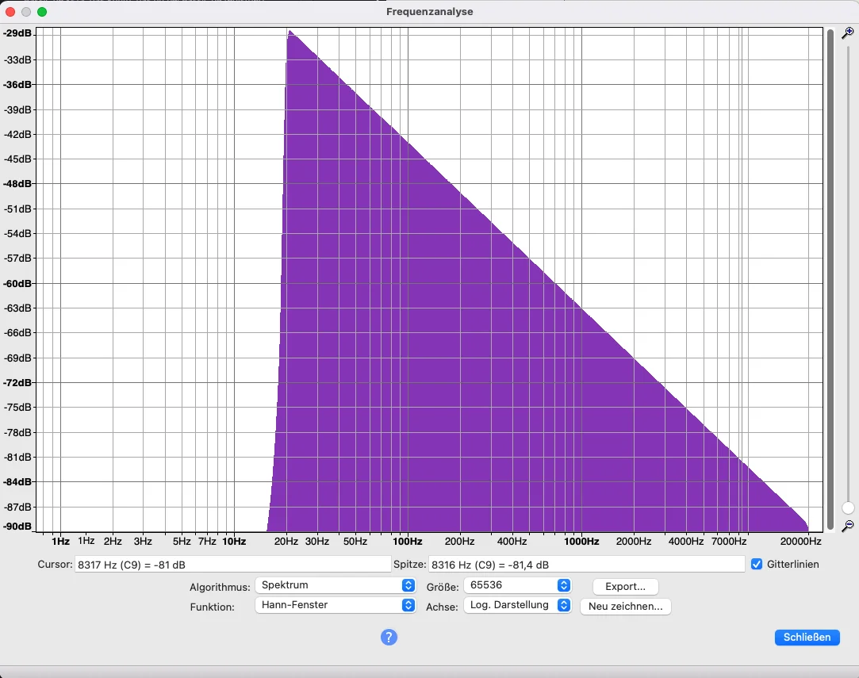This screenshot has height=678, width=859.
Task: Click the vertical scrollbar beside the graph
Action: coord(830,278)
